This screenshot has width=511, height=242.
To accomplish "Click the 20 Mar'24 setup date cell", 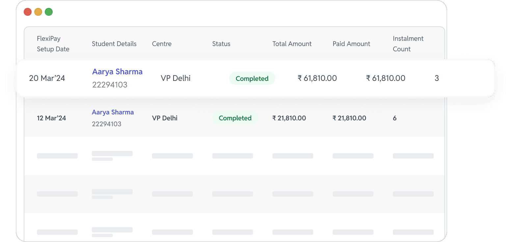I will point(47,78).
